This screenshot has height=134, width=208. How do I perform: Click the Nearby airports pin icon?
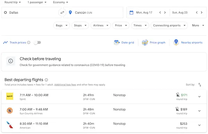click(x=176, y=42)
